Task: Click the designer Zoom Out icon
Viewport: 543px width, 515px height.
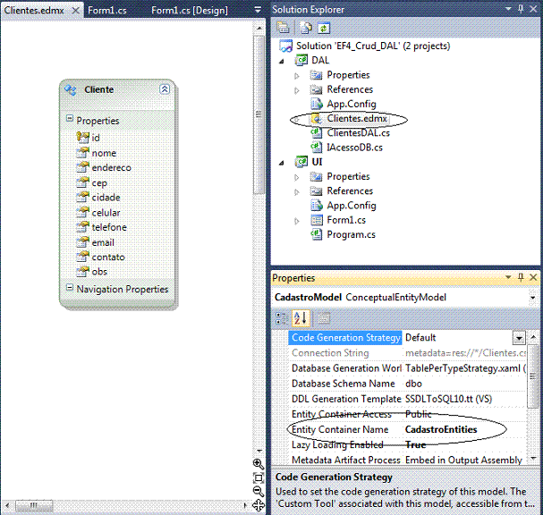Action: click(x=258, y=491)
